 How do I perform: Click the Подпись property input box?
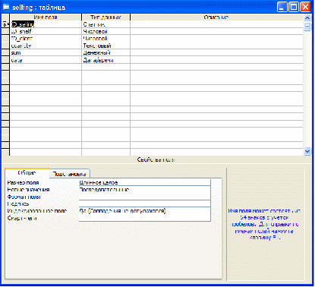coord(144,203)
